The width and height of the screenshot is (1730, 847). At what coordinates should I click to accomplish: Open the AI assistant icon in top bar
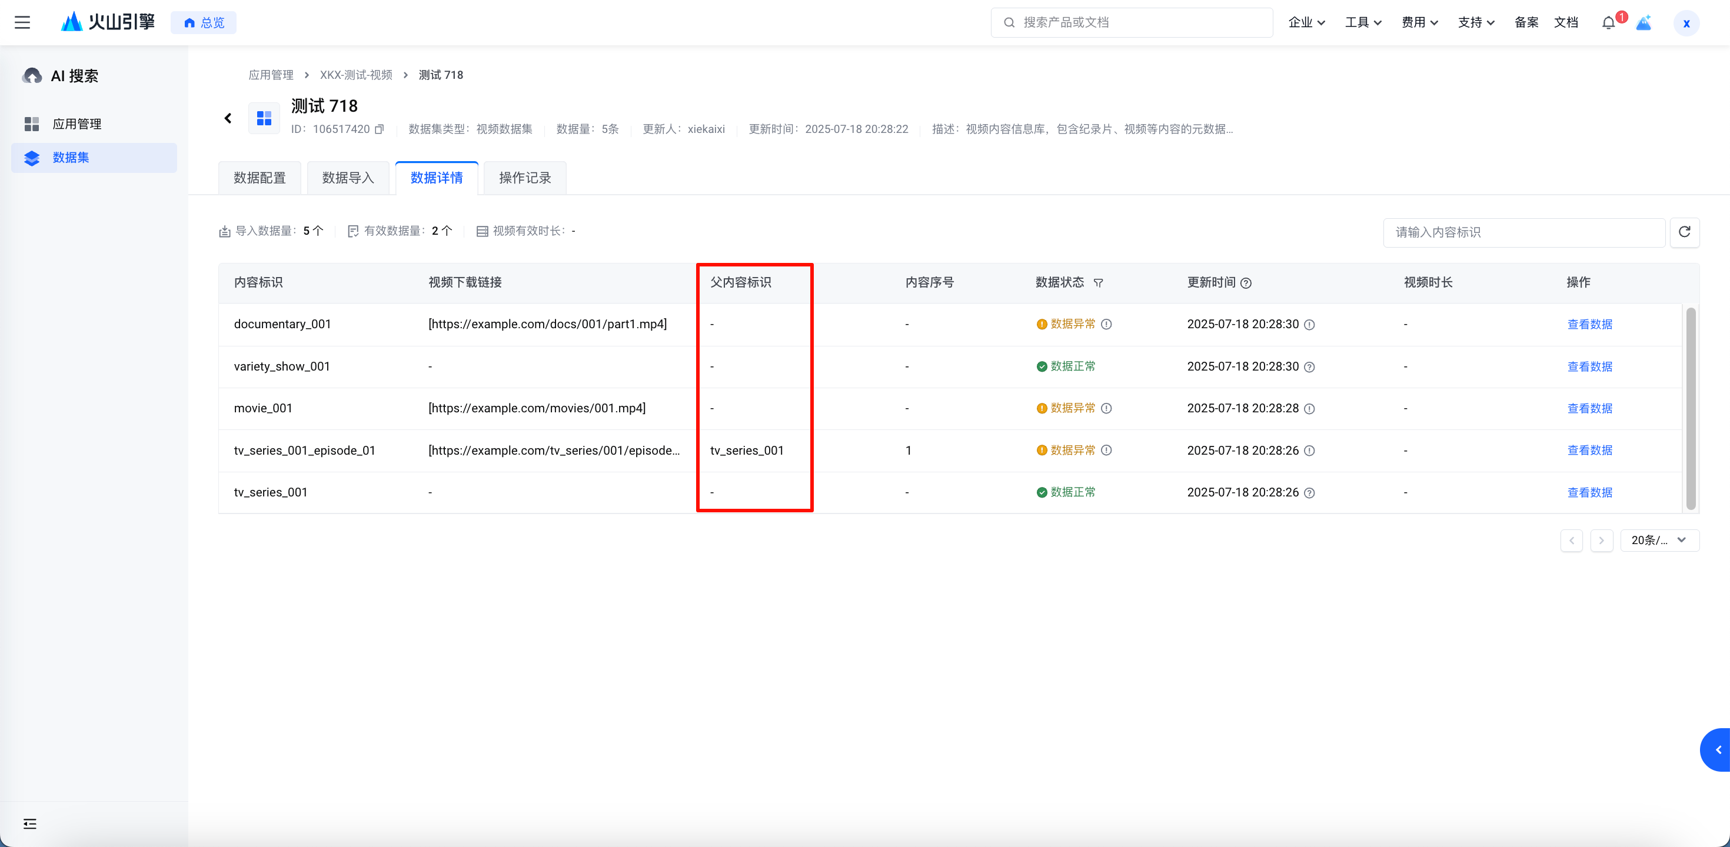[1643, 23]
